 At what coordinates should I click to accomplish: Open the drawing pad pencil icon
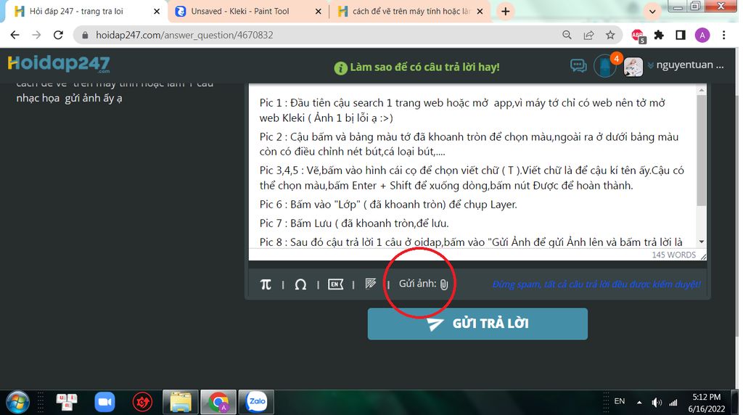click(371, 284)
